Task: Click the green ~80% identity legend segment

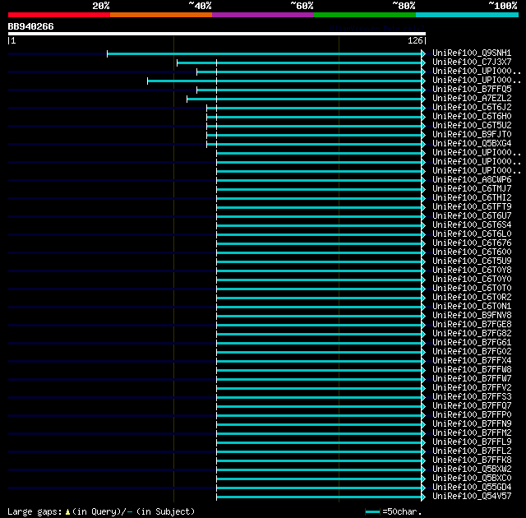Action: click(365, 15)
